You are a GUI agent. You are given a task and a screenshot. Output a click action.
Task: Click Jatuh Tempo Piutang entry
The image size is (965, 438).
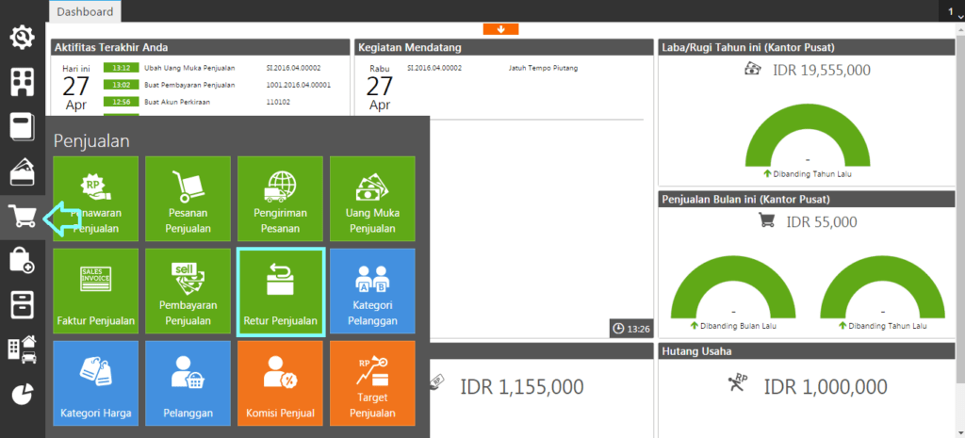click(543, 68)
